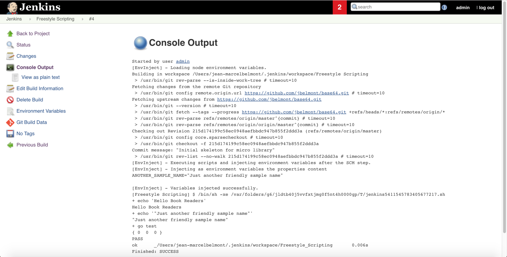507x257 pixels.
Task: Focus the search input field
Action: coord(395,7)
